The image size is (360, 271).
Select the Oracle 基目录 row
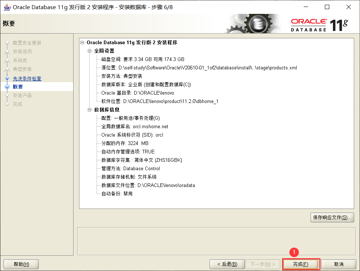click(138, 93)
